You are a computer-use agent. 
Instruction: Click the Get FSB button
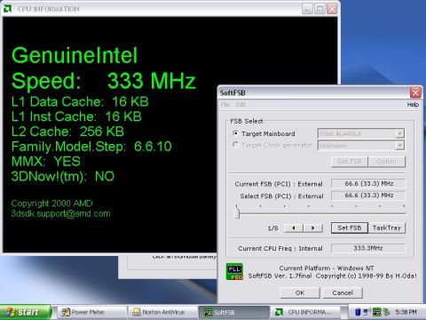coord(350,162)
